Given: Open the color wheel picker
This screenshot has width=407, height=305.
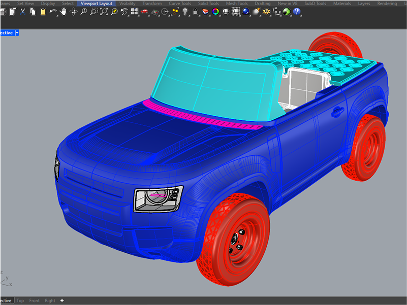Looking at the screenshot, I should 215,11.
